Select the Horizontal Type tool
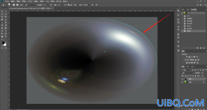This screenshot has width=207, height=110. pyautogui.click(x=6, y=31)
